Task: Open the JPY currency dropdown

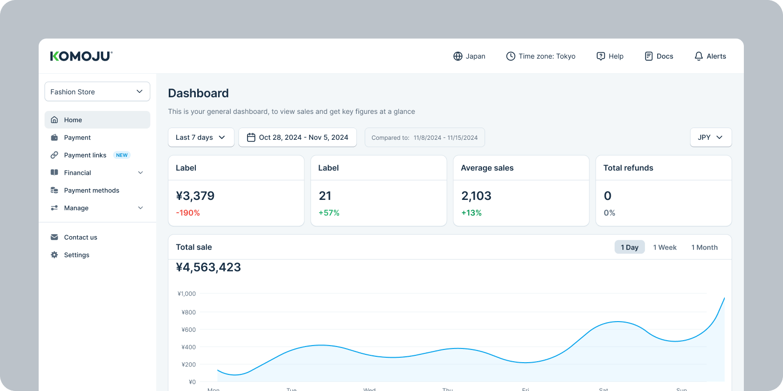Action: [711, 137]
